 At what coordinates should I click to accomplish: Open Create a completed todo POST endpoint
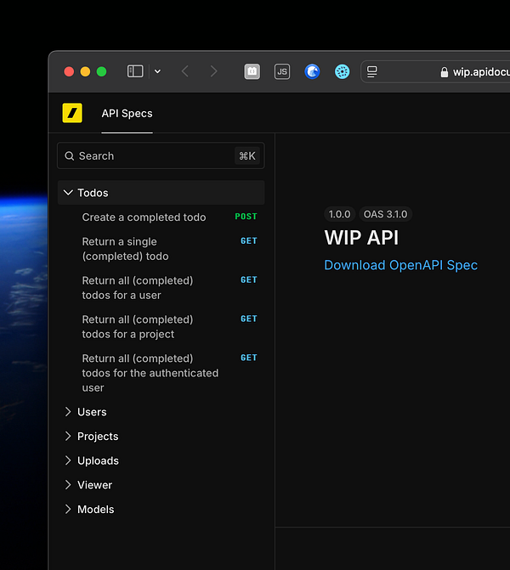click(144, 217)
